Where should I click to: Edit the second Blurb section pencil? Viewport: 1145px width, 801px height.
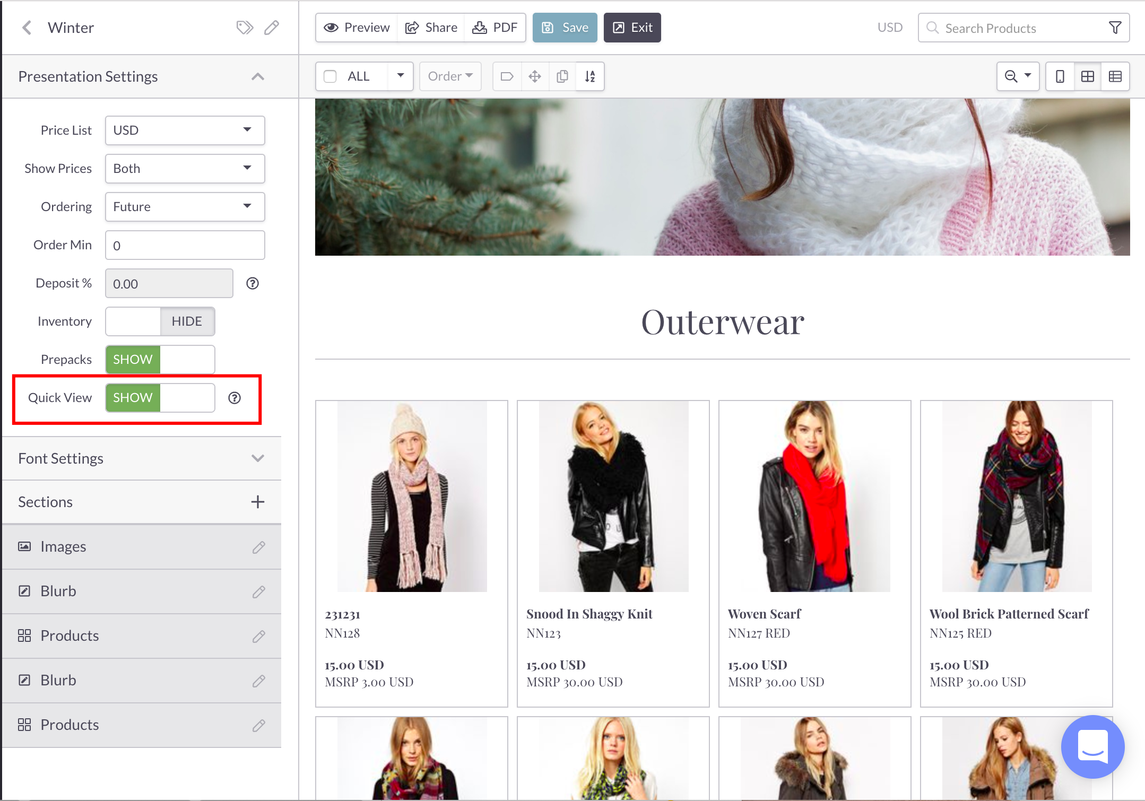point(259,681)
